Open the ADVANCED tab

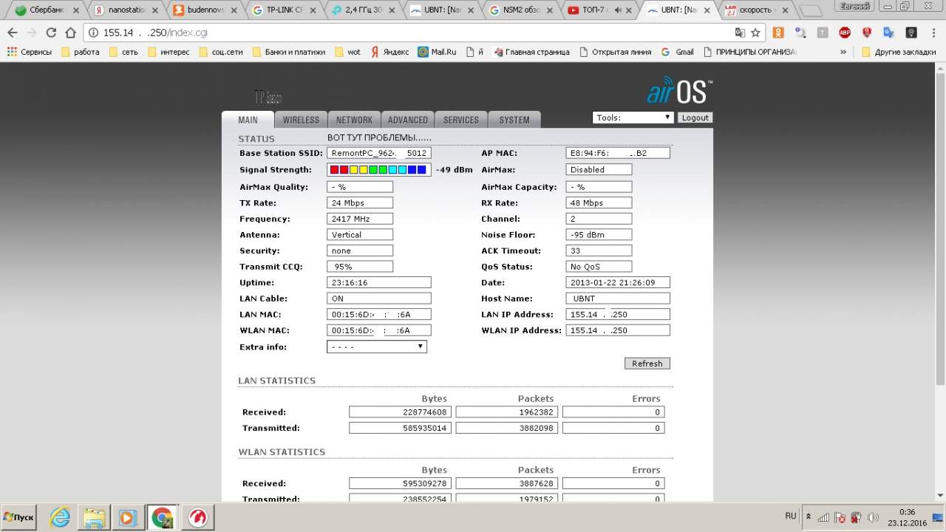(407, 120)
